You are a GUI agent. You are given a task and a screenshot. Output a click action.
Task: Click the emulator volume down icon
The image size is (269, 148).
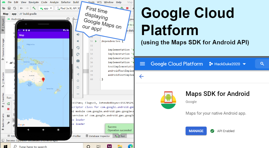pos(78,41)
